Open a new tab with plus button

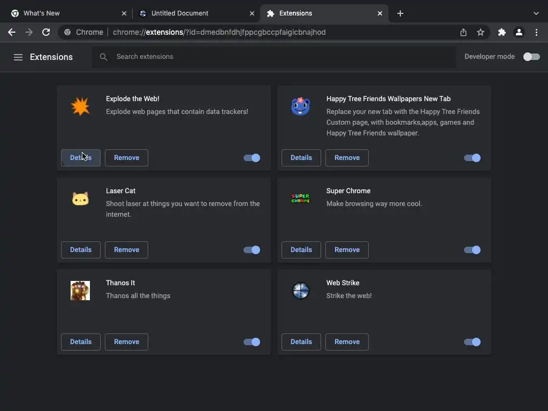400,13
